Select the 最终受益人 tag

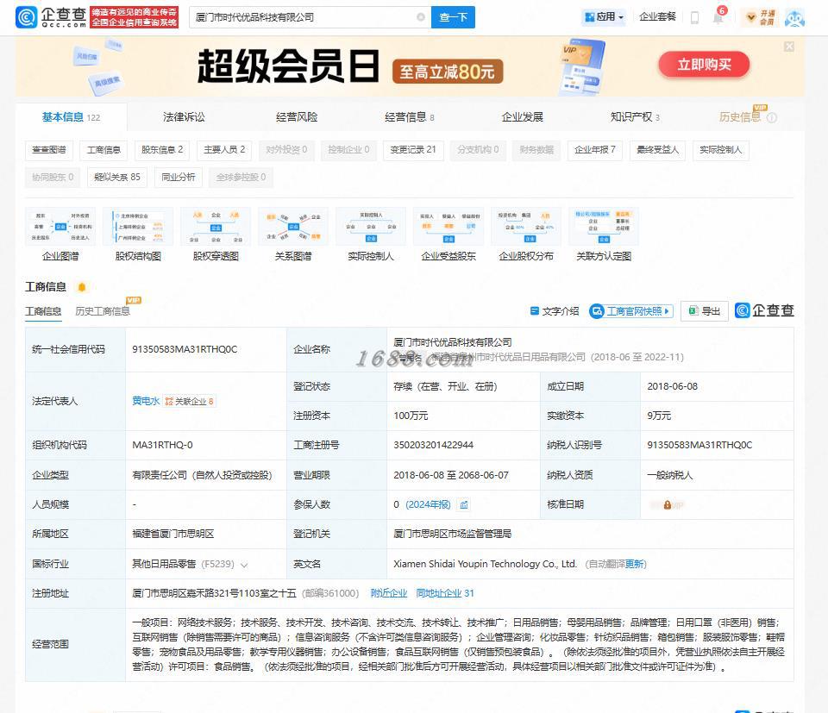657,150
